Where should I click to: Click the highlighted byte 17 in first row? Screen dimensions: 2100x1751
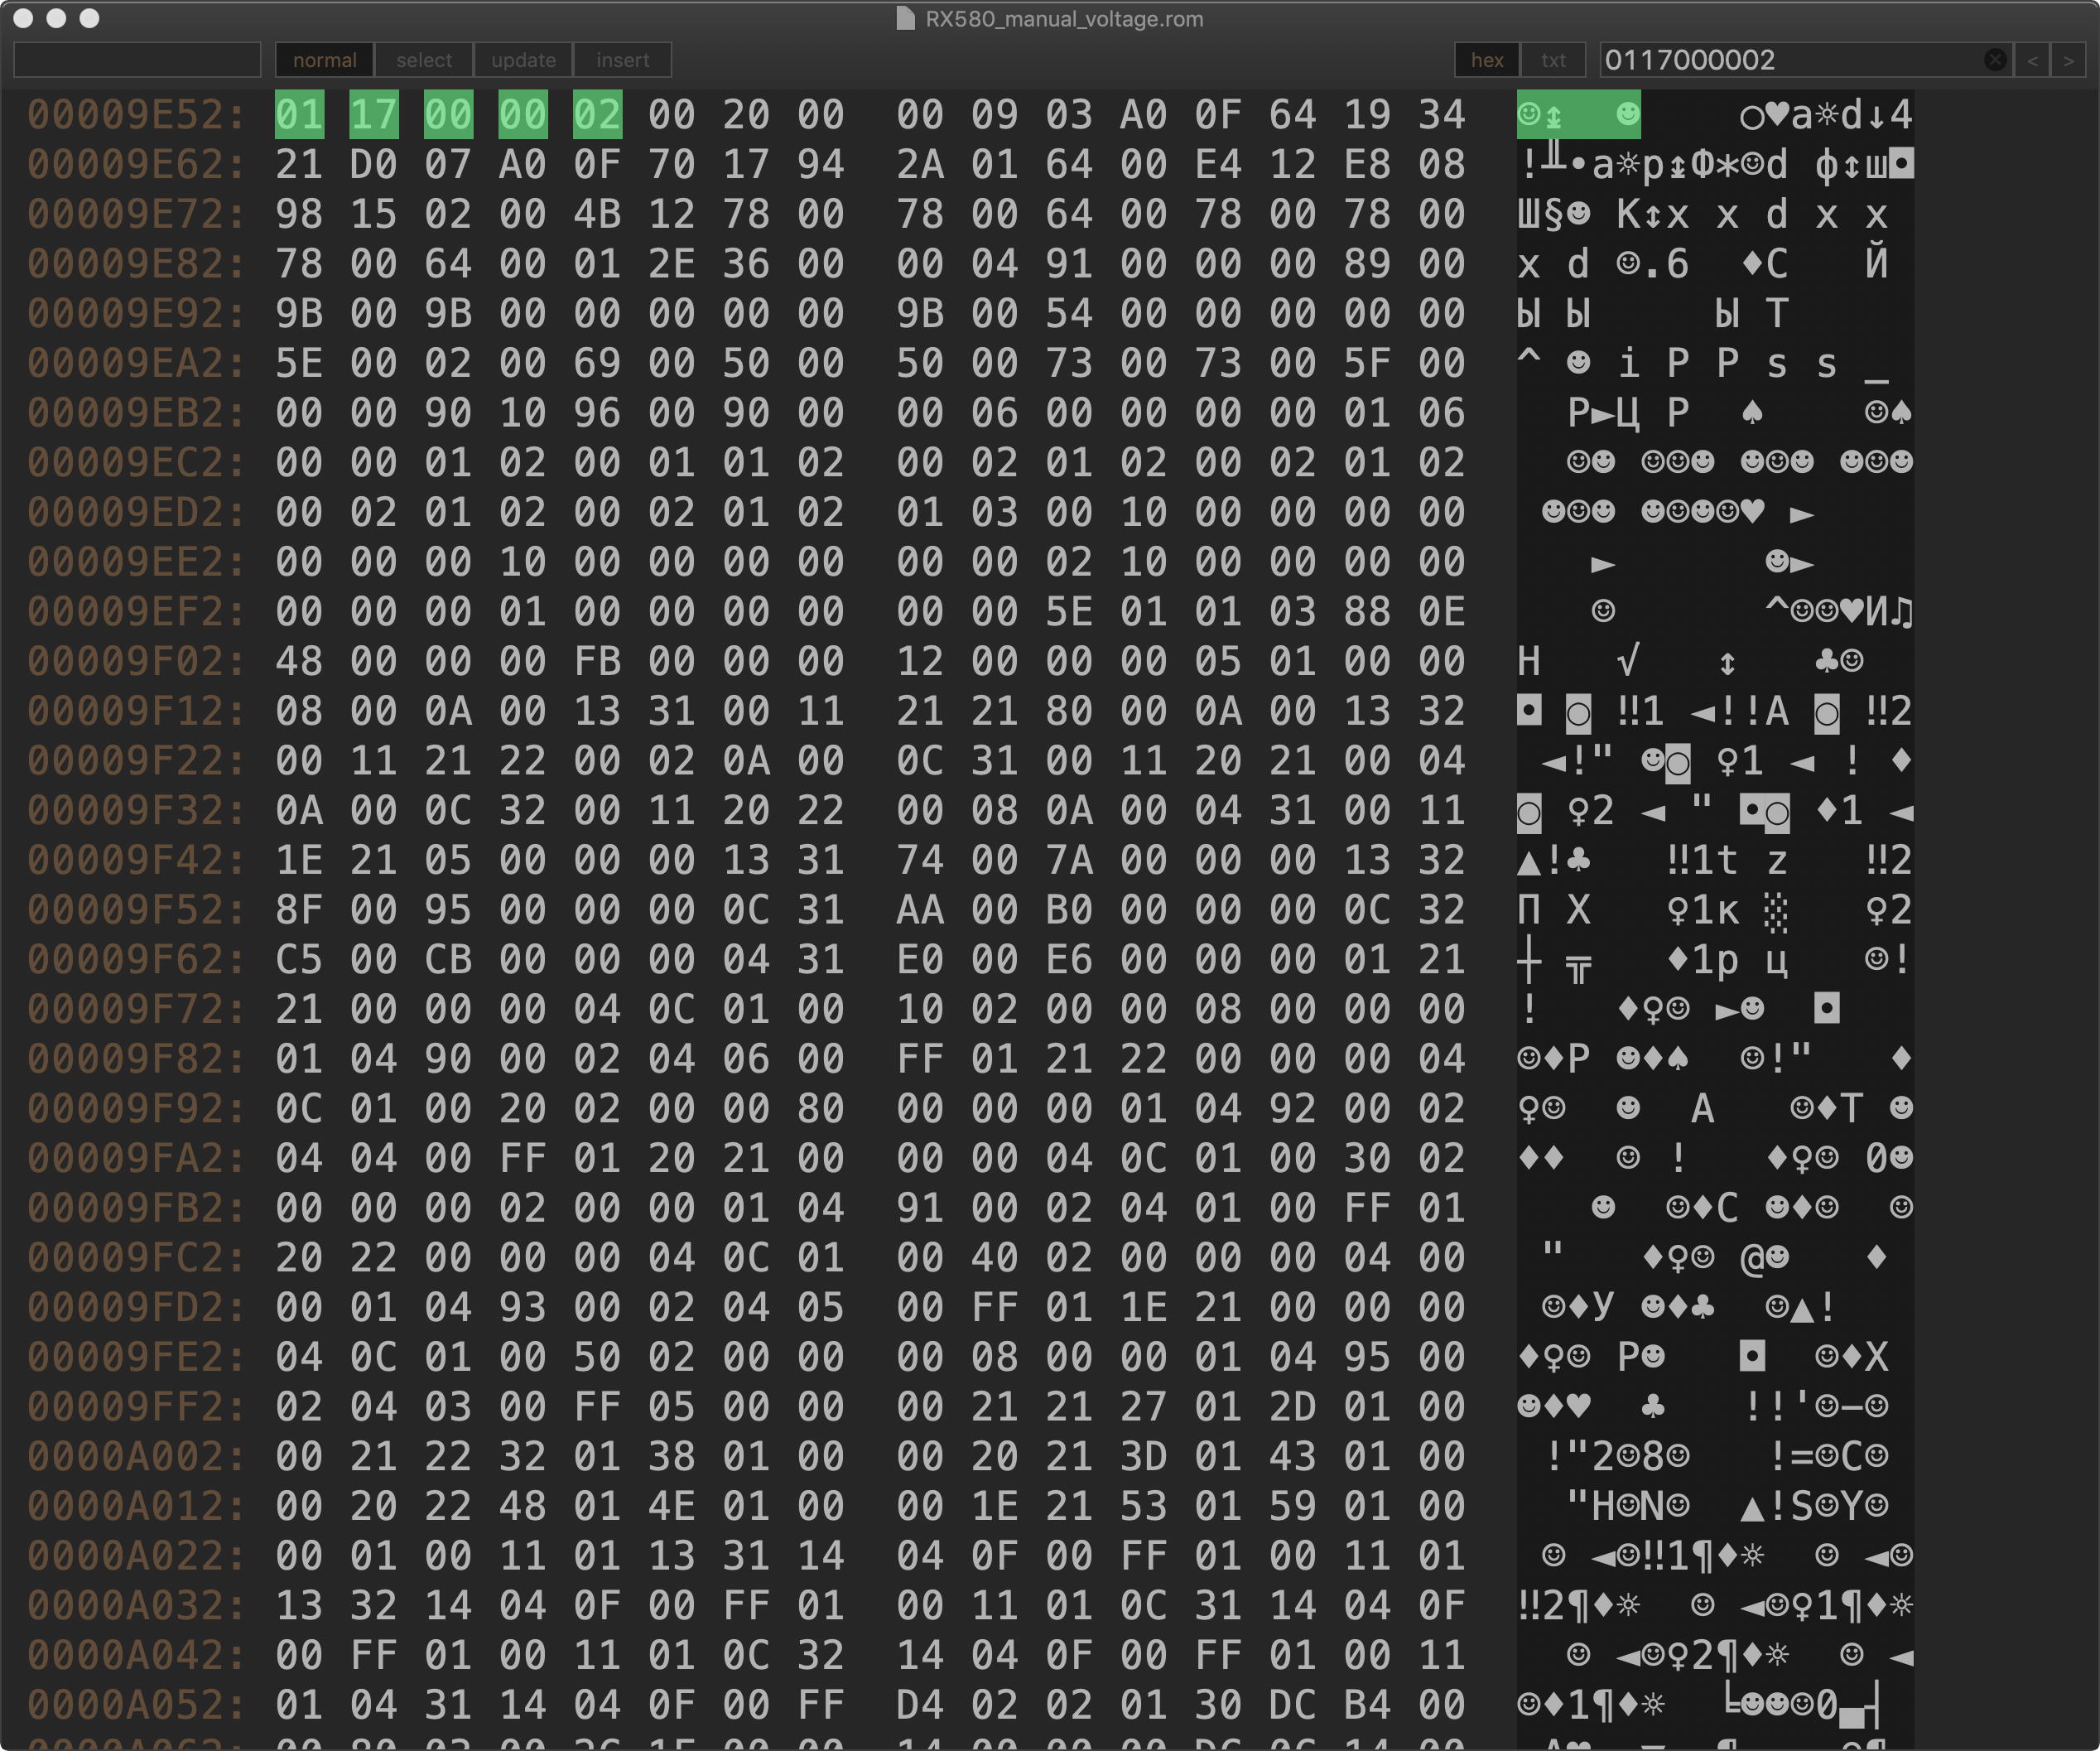(x=373, y=115)
